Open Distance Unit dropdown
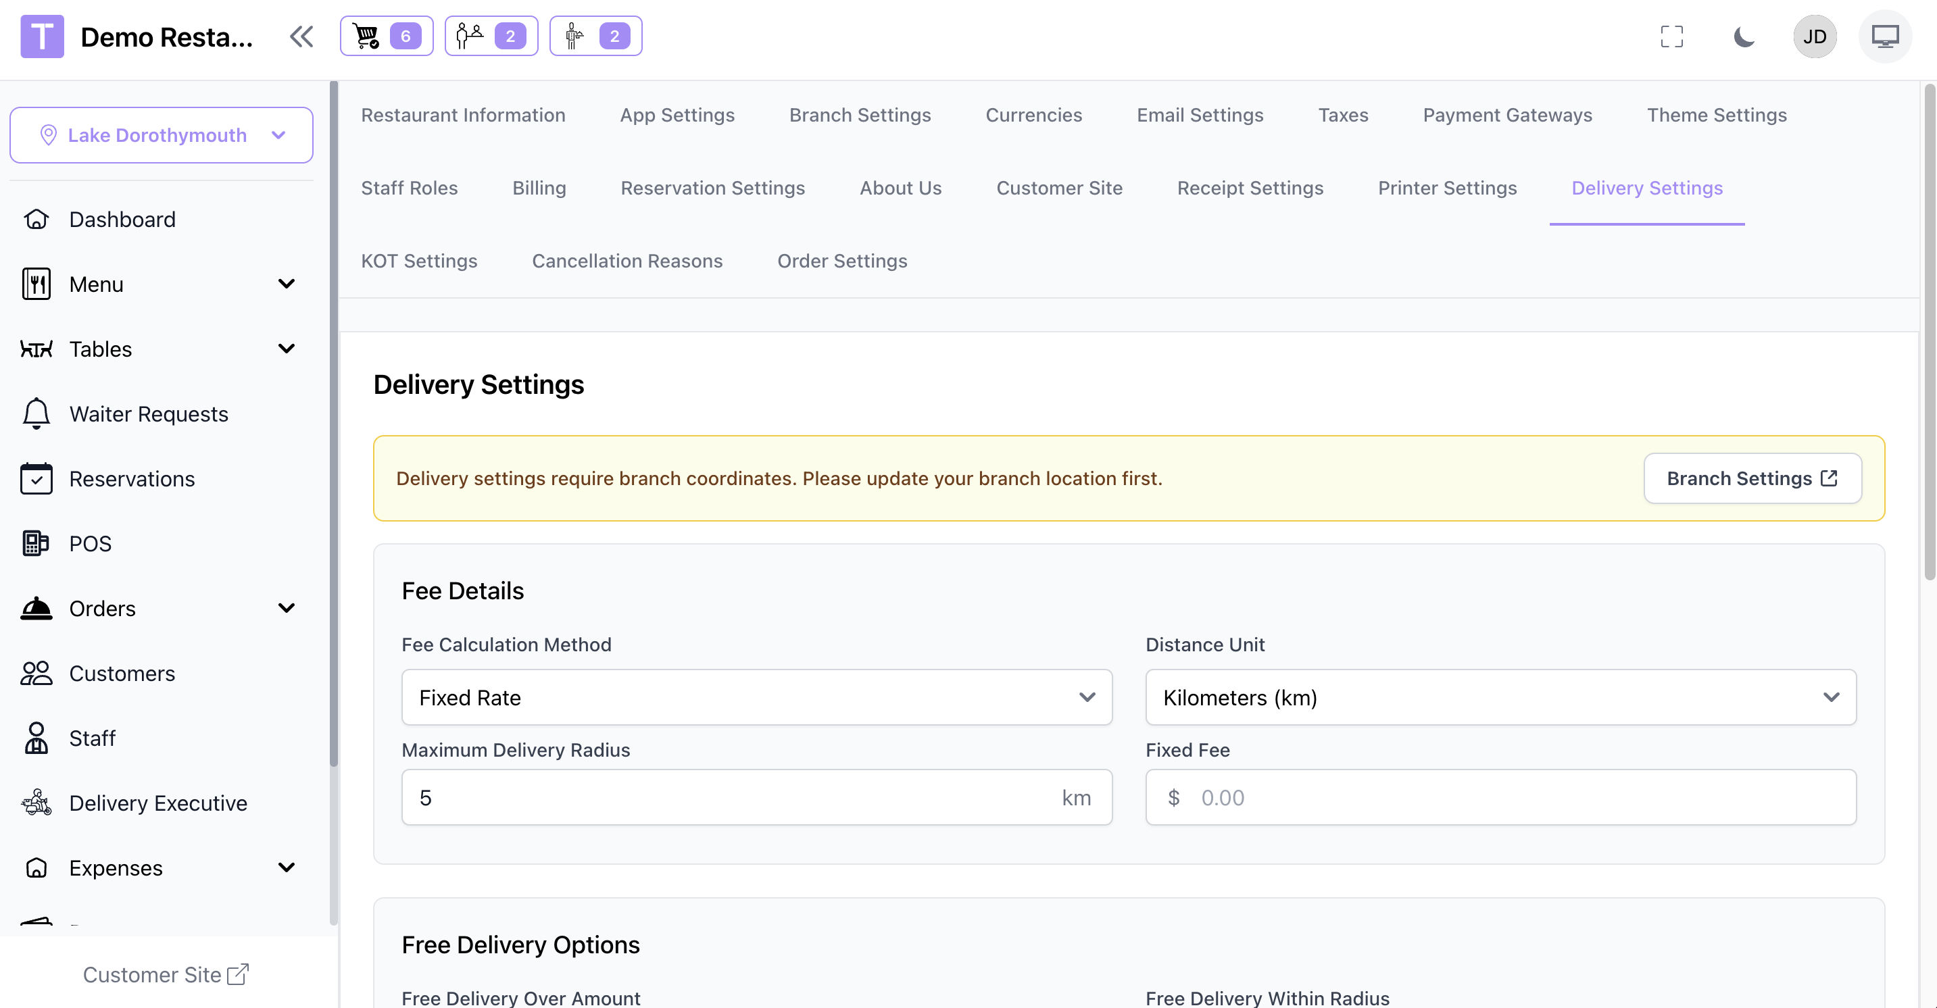Viewport: 1937px width, 1008px height. click(1499, 697)
